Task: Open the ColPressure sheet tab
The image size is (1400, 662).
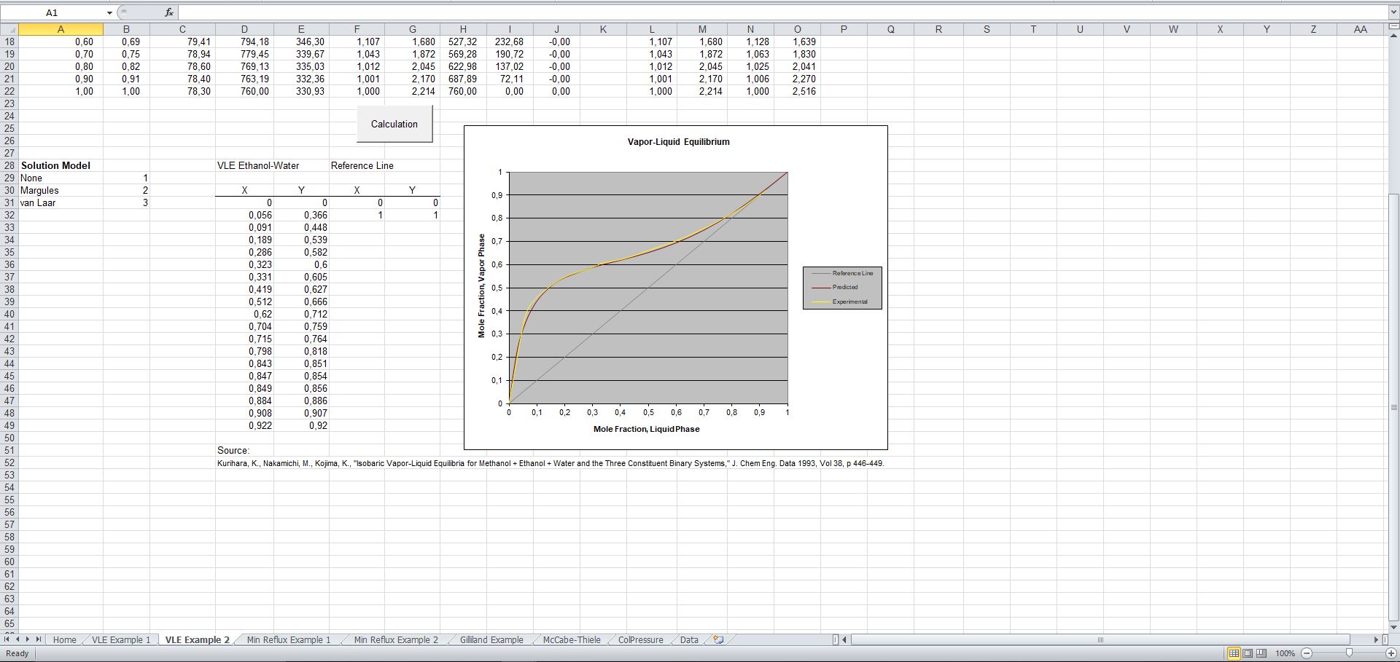Action: tap(641, 640)
